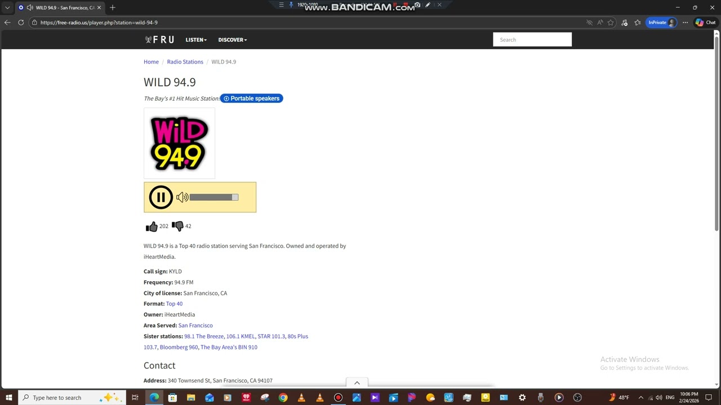Expand the DISCOVER dropdown menu

[233, 40]
